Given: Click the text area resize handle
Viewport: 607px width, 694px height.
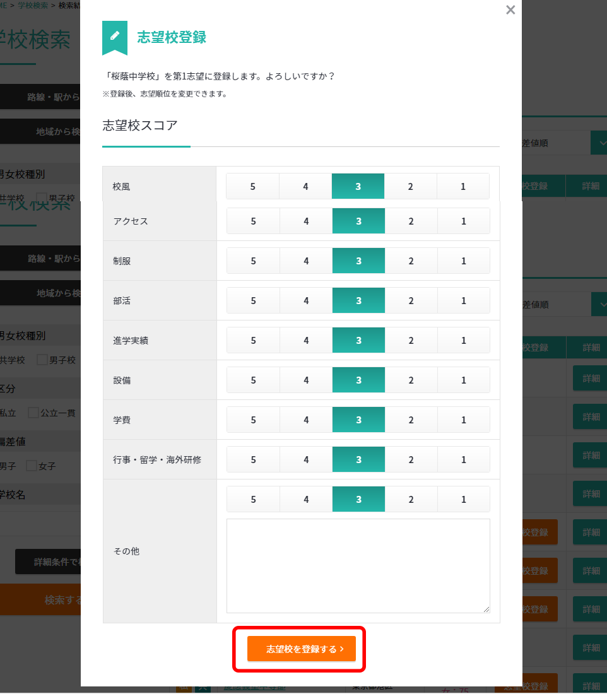Looking at the screenshot, I should tap(486, 609).
